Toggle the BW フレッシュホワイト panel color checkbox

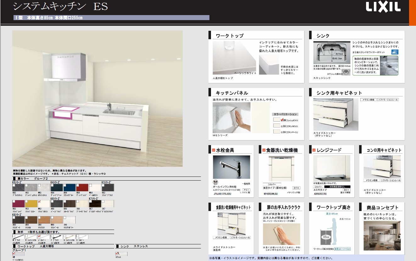(282, 120)
